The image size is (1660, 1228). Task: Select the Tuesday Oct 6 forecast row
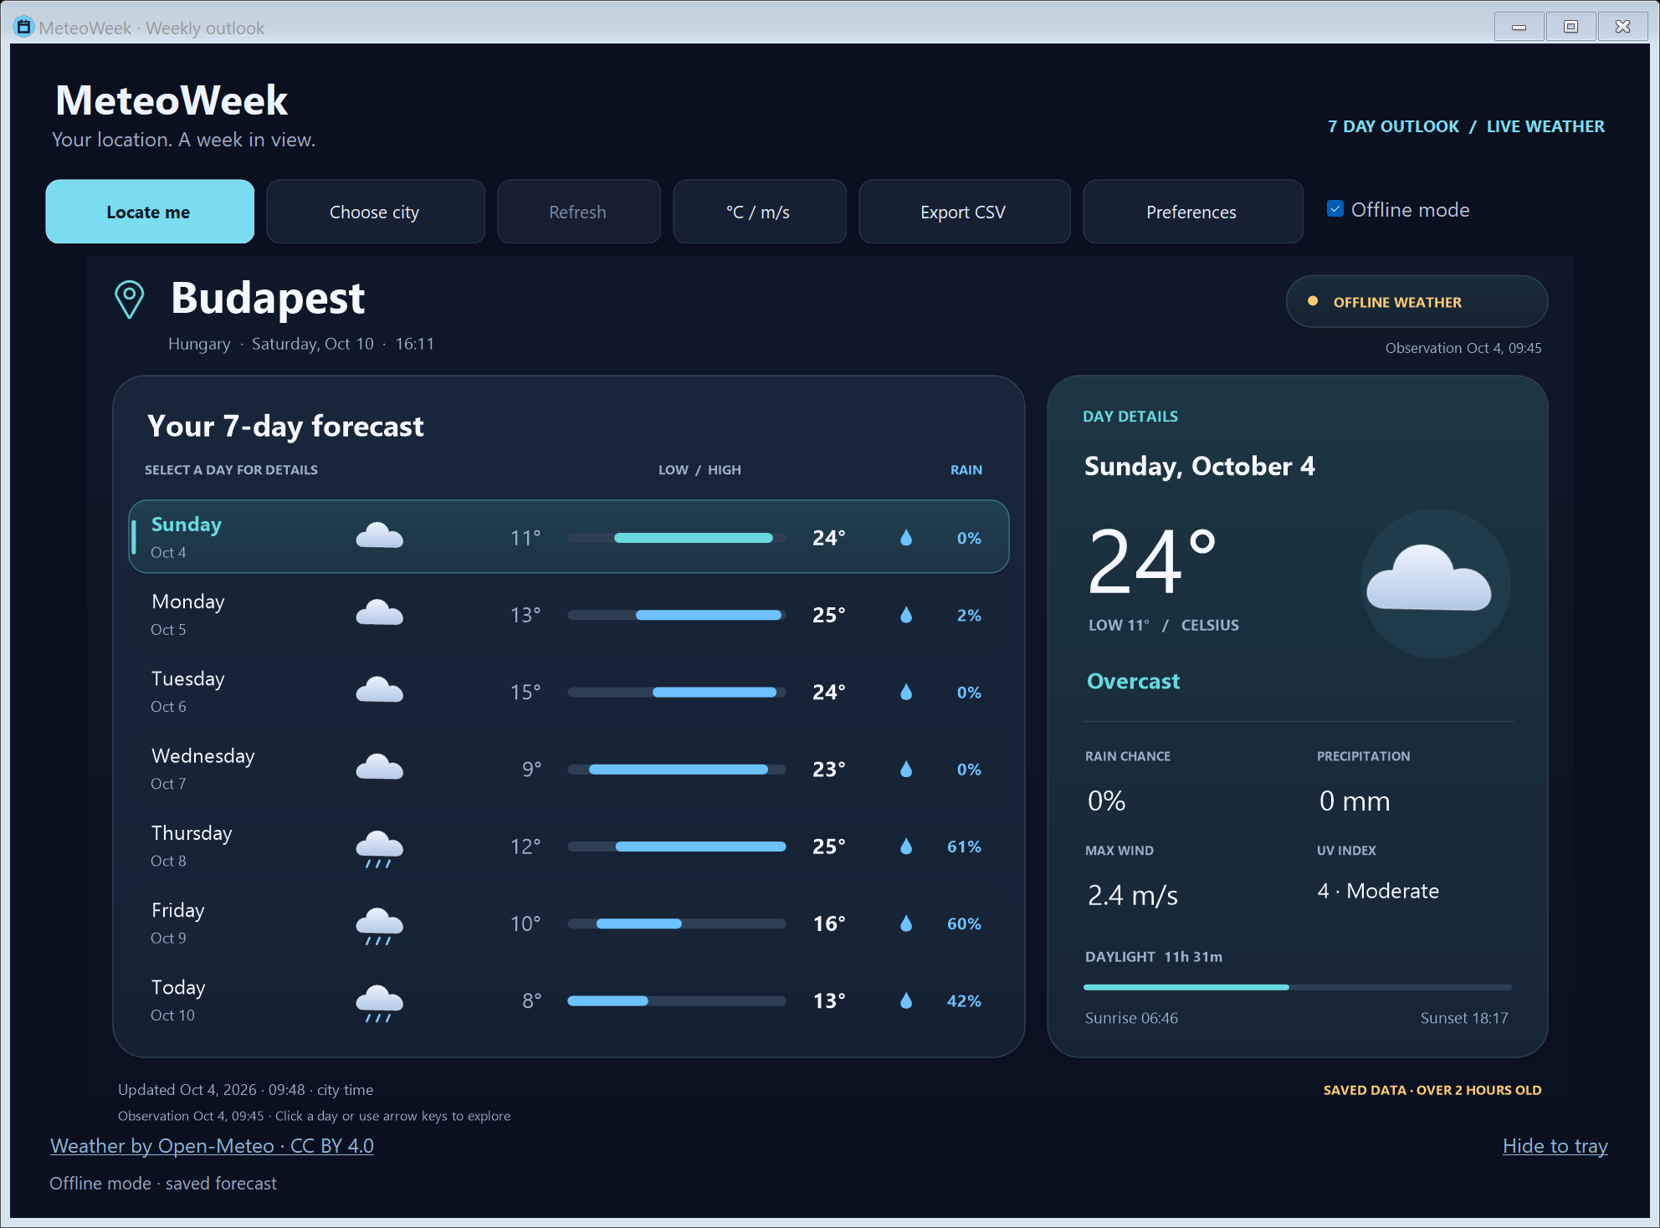(569, 691)
